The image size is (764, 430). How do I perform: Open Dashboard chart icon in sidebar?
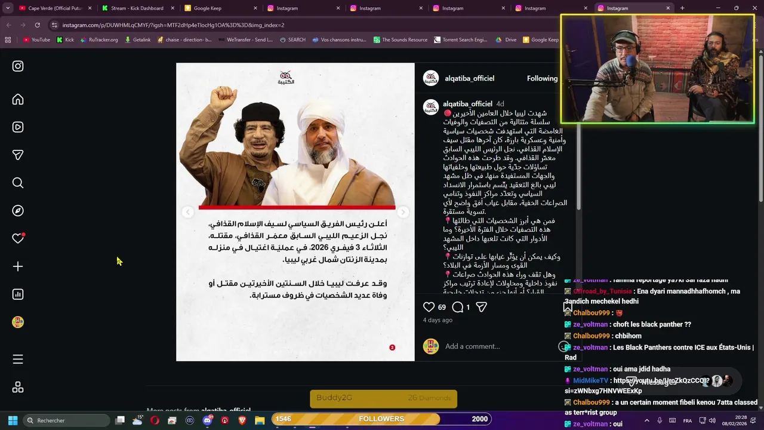tap(18, 294)
